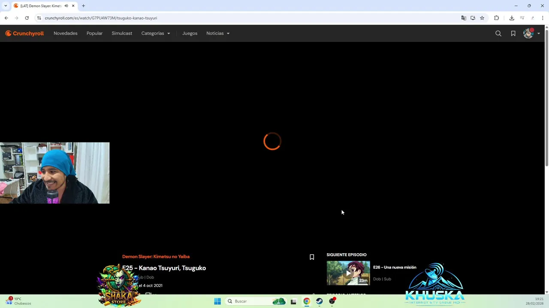Open the user profile avatar menu
Screen dimensions: 549x308
(x=528, y=33)
